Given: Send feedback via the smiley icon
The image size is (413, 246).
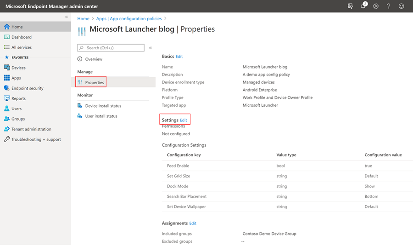Looking at the screenshot, I should [x=401, y=6].
